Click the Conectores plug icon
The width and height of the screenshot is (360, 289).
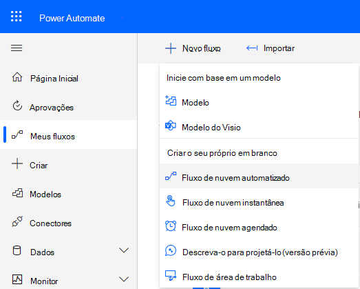pos(17,221)
